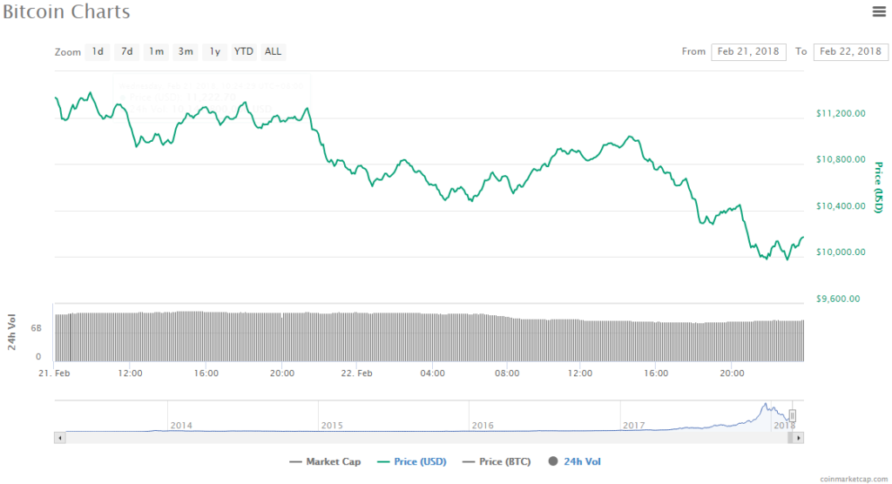Select the 1m zoom option
Viewport: 892px width, 484px height.
click(x=156, y=51)
